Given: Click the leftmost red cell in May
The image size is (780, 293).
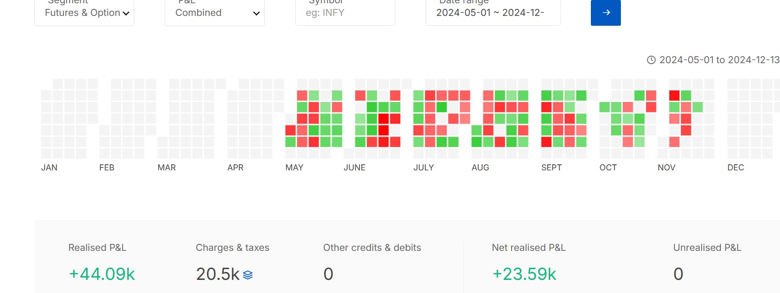Looking at the screenshot, I should pos(291,130).
